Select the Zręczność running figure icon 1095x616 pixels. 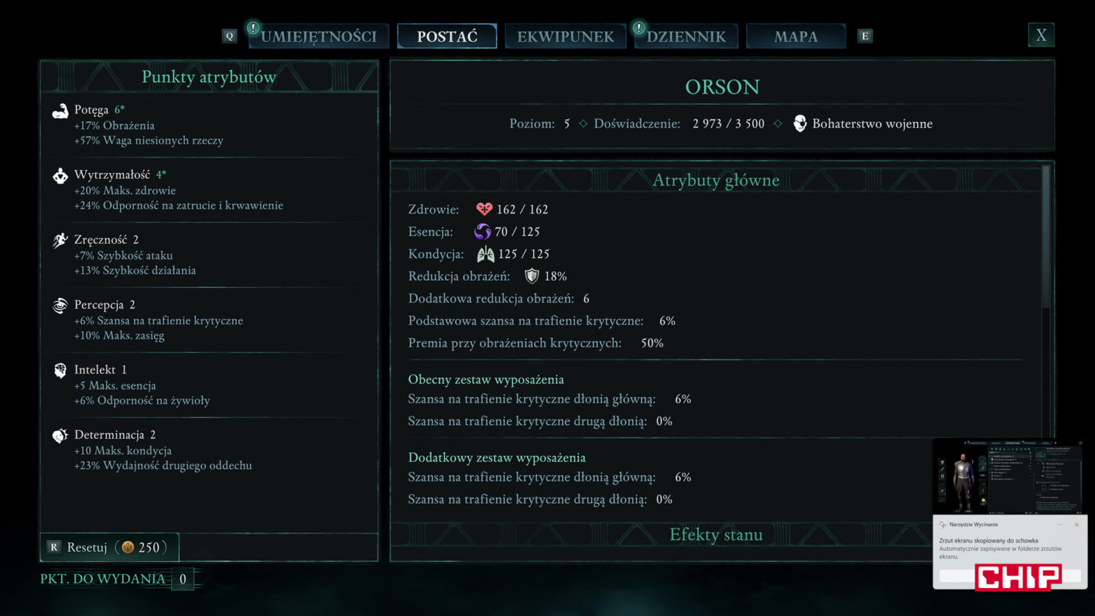pos(60,240)
